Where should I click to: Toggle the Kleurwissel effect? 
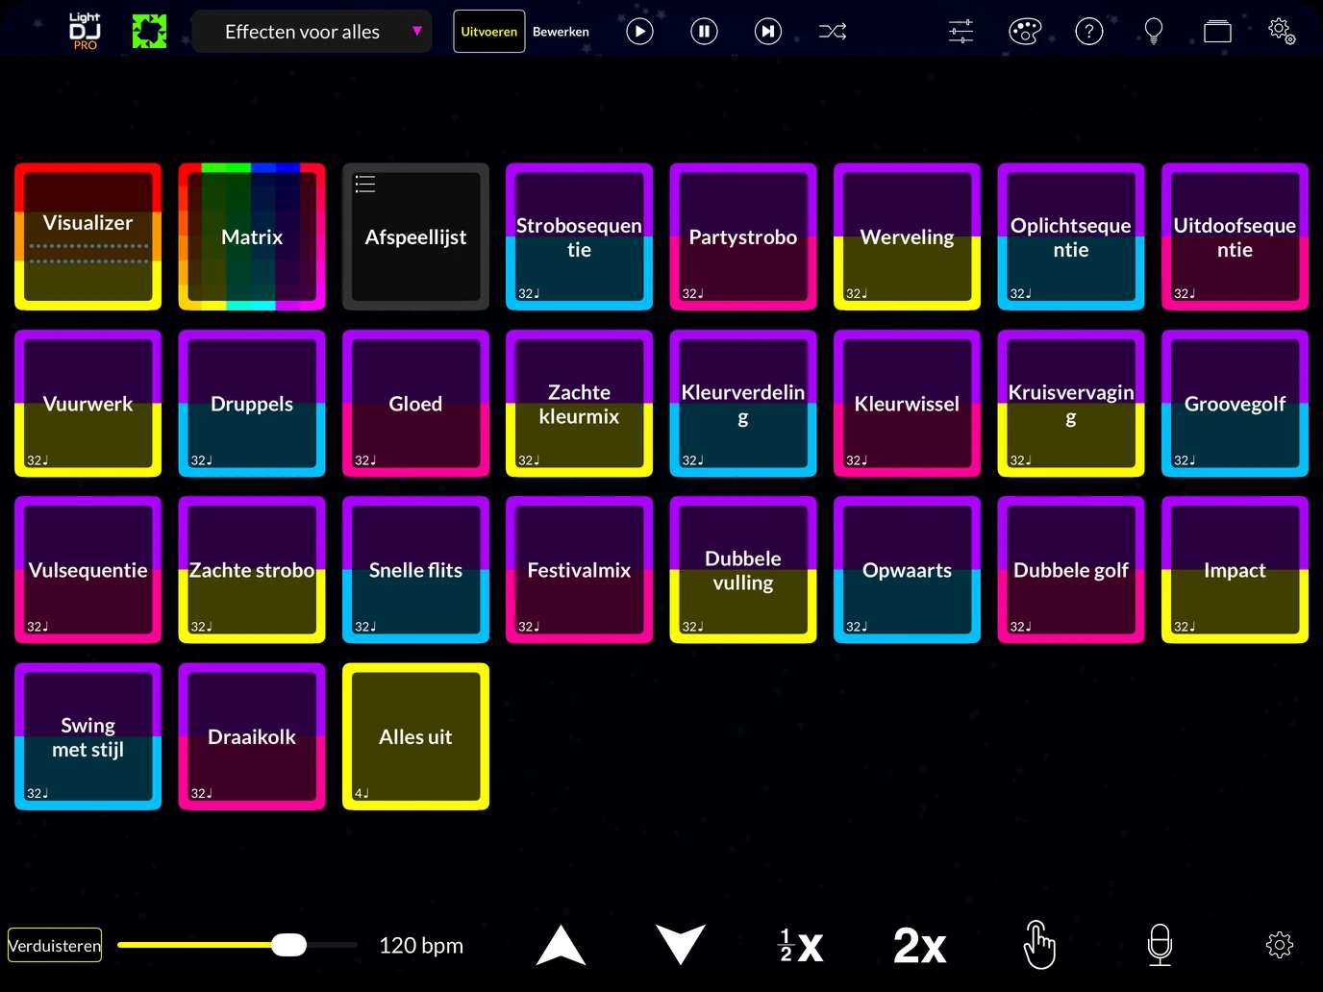907,404
